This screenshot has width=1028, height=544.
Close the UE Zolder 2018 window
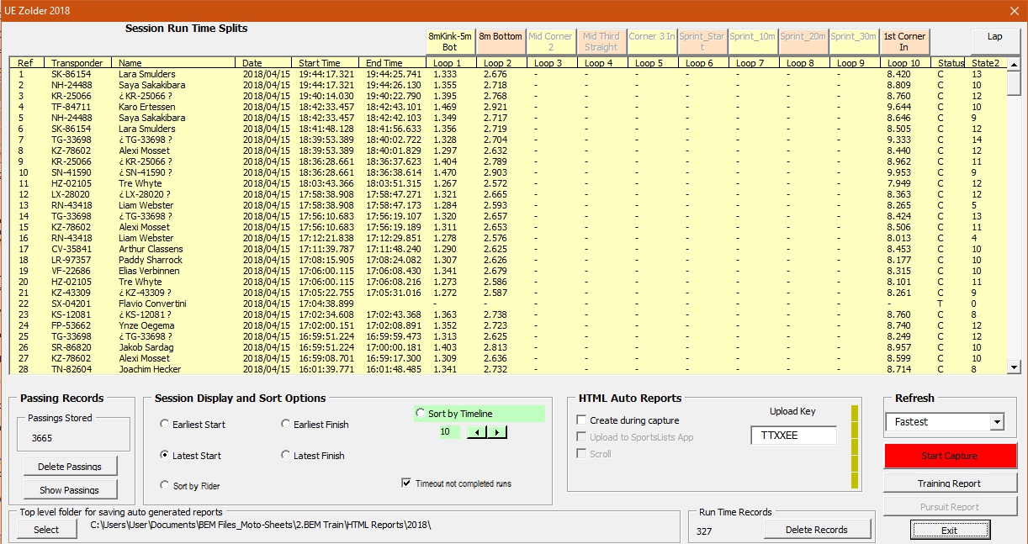point(1014,11)
